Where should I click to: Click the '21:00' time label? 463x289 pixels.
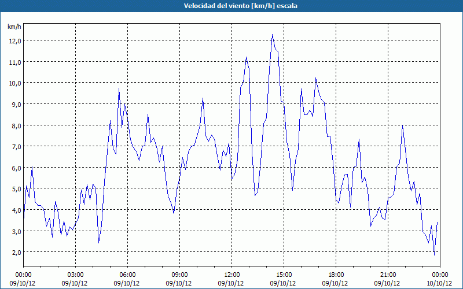[x=388, y=275]
